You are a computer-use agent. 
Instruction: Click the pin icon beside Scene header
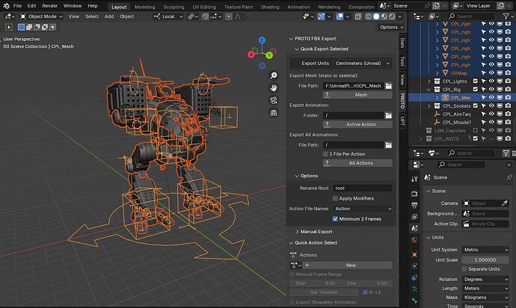point(509,177)
